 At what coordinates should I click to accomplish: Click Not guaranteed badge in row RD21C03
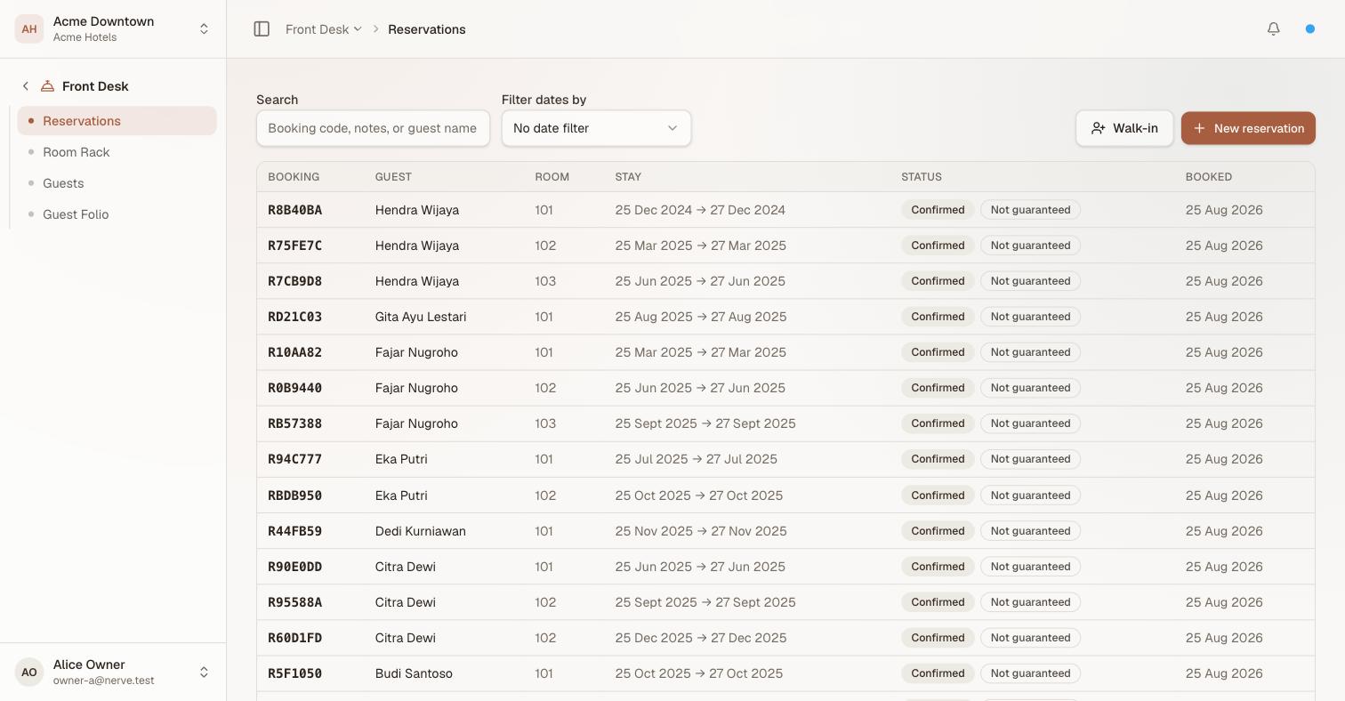(x=1030, y=317)
